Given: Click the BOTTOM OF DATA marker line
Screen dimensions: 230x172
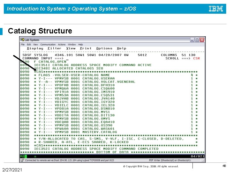Looking at the screenshot, I should pyautogui.click(x=112, y=152).
